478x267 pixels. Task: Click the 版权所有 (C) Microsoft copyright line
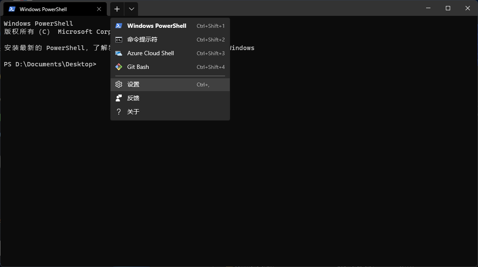point(57,32)
